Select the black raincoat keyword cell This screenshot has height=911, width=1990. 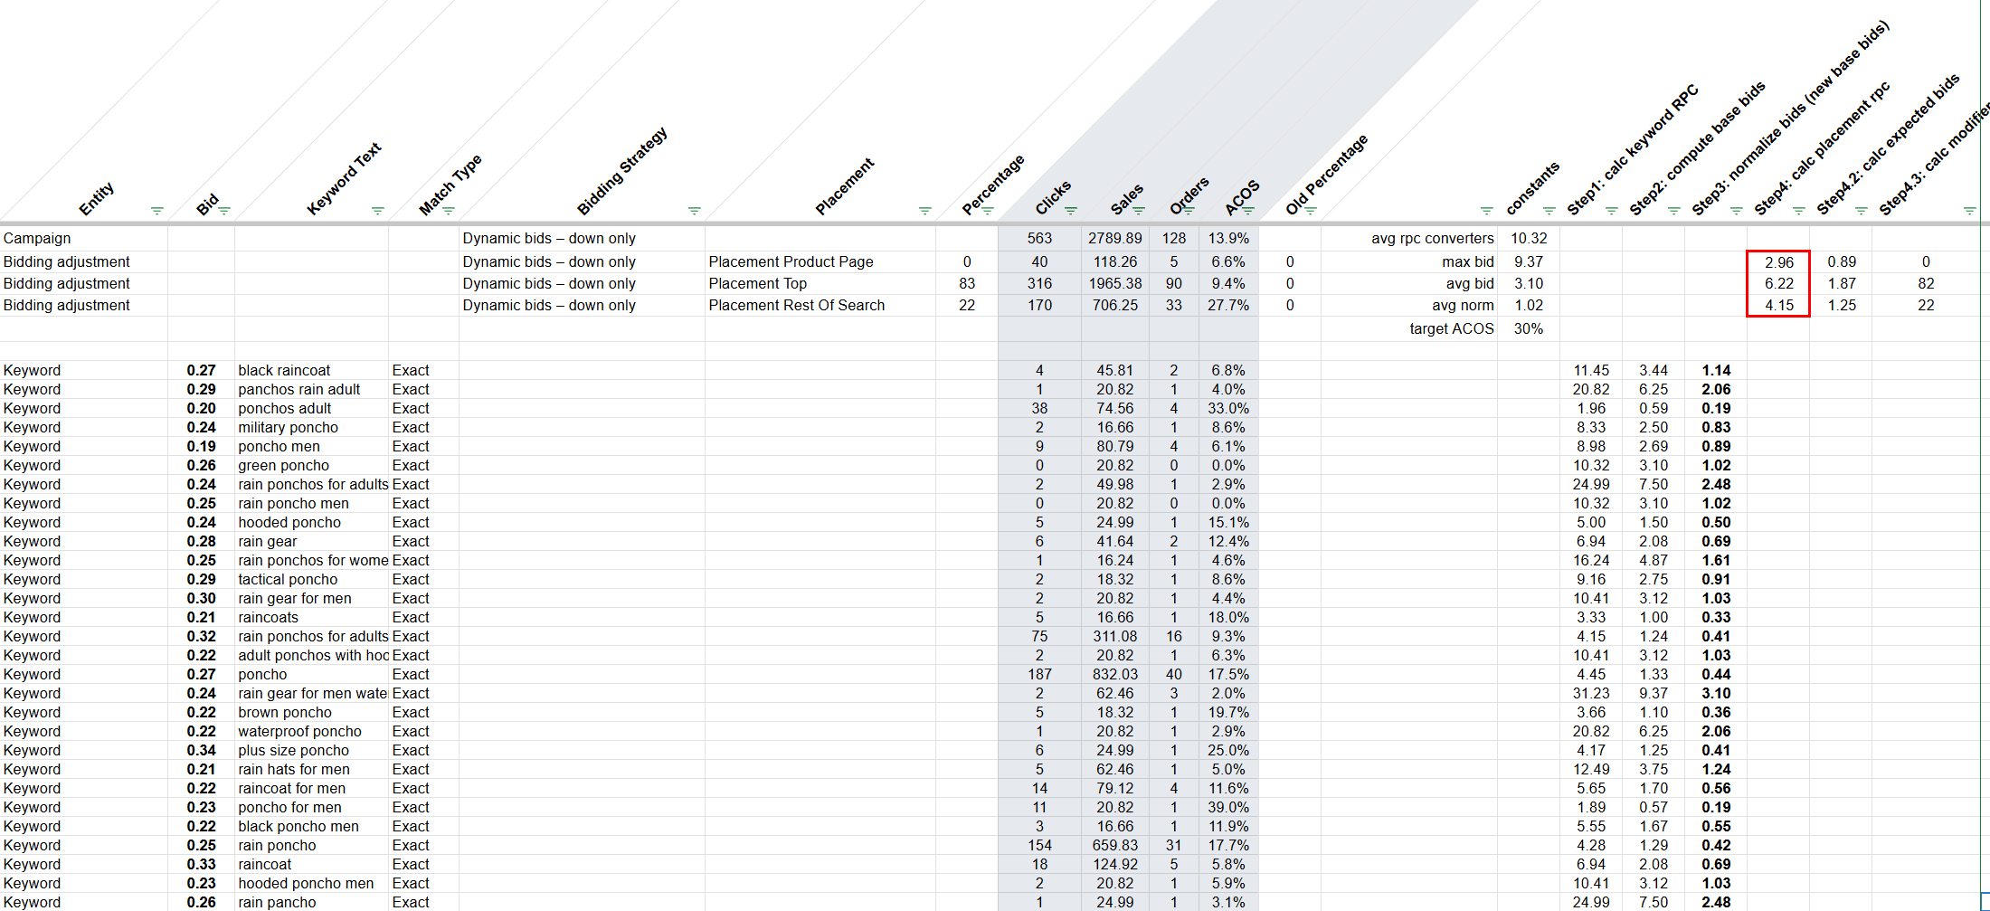tap(312, 370)
